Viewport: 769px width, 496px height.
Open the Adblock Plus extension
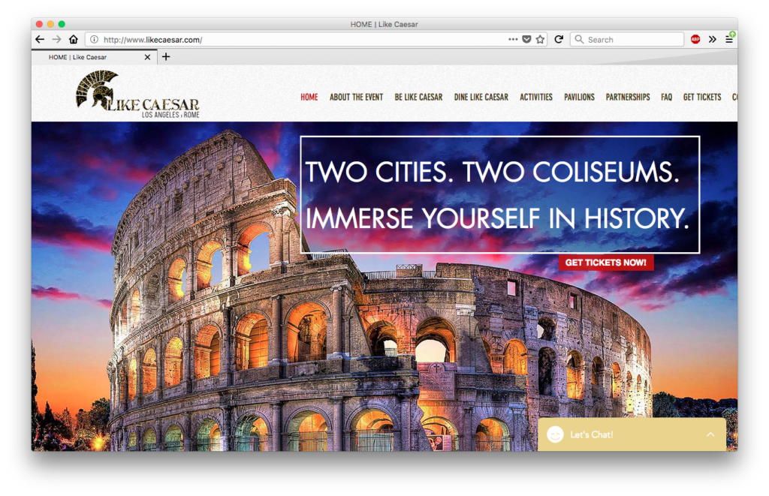[x=695, y=39]
